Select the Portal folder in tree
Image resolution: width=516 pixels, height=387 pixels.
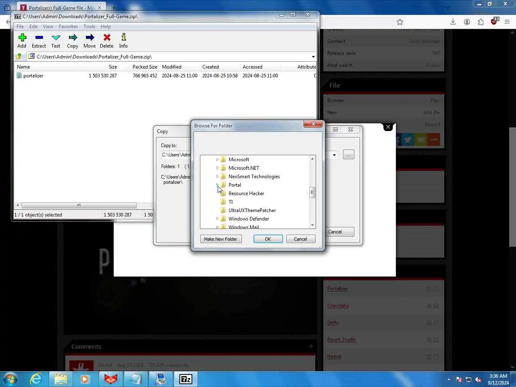coord(235,185)
